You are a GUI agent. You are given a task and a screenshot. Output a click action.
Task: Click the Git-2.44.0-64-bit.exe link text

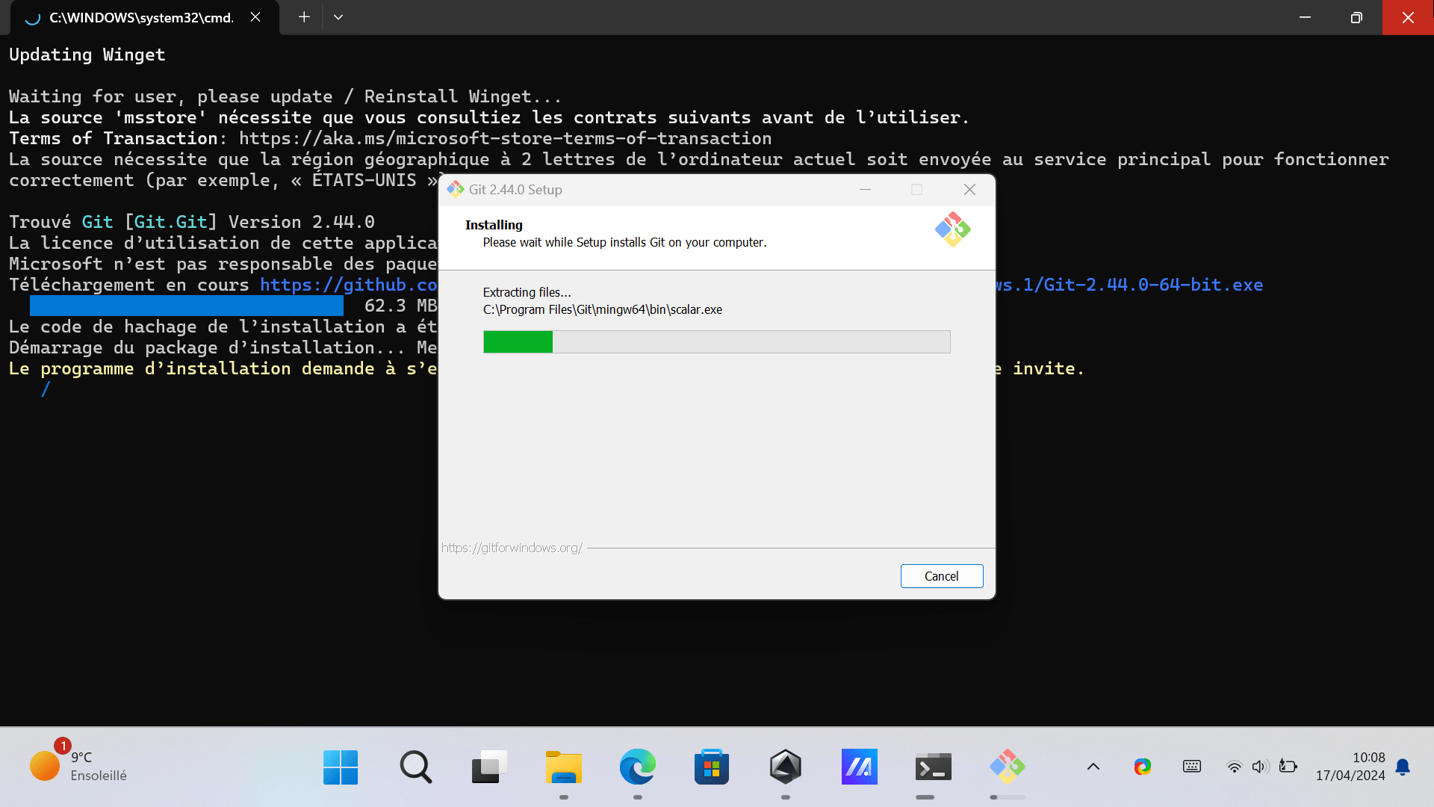coord(1153,285)
